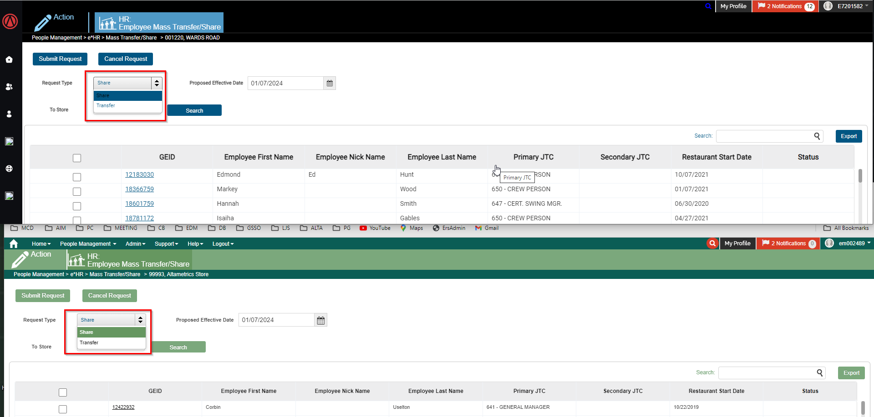Viewport: 874px width, 417px height.
Task: Open the YouTube bookmark
Action: tap(375, 228)
